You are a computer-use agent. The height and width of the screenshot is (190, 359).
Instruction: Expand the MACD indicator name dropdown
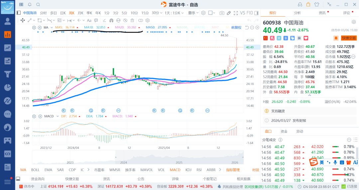click(58, 116)
